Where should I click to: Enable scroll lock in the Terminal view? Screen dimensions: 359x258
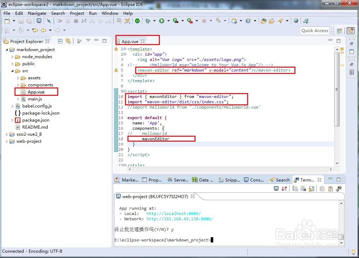tap(311, 189)
